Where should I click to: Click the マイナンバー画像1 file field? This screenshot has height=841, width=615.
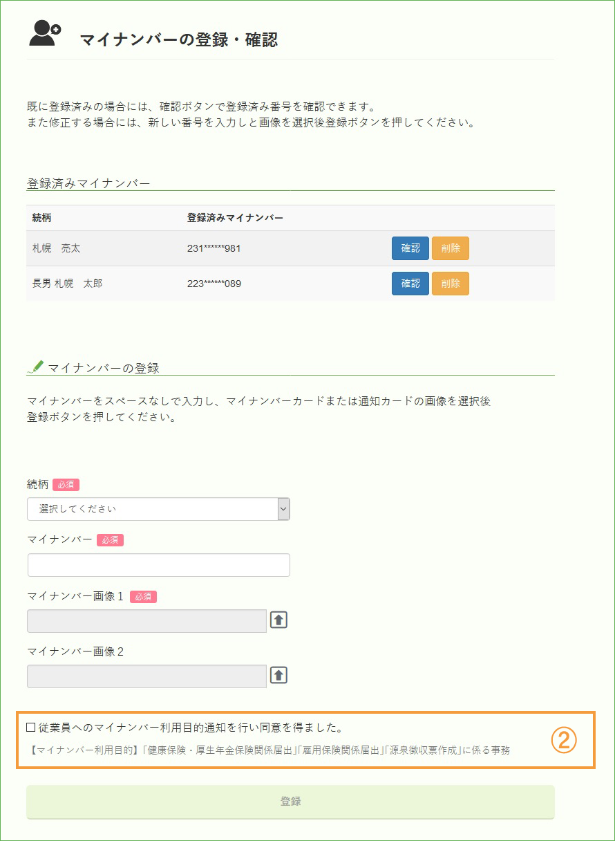[146, 621]
